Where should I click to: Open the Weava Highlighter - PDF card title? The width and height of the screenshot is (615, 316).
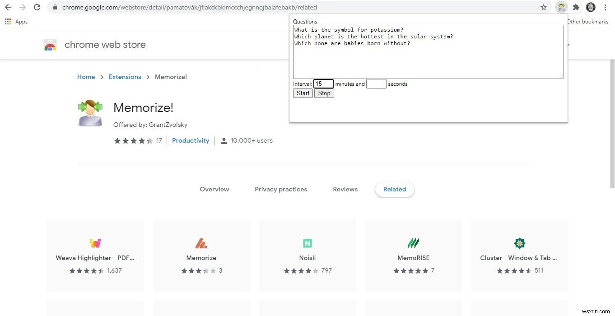point(95,258)
